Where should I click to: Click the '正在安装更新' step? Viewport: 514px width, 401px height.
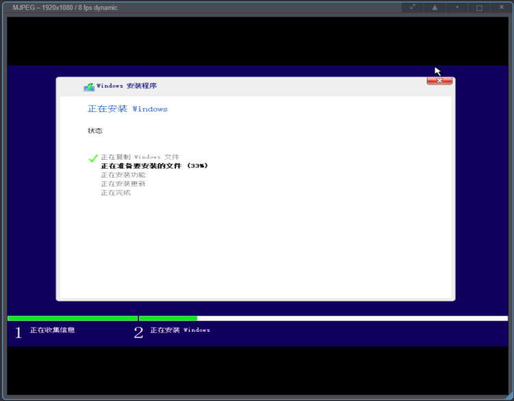tap(123, 184)
